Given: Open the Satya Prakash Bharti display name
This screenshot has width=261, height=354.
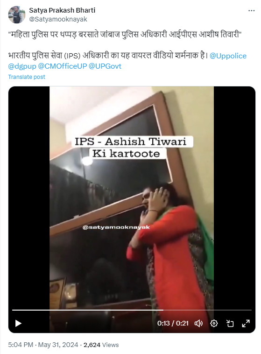Looking at the screenshot, I should 62,10.
